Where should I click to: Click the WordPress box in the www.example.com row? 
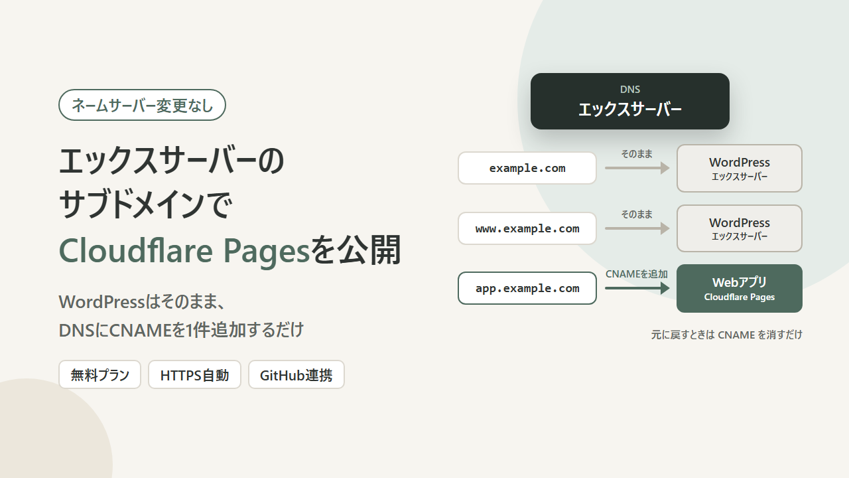(740, 228)
